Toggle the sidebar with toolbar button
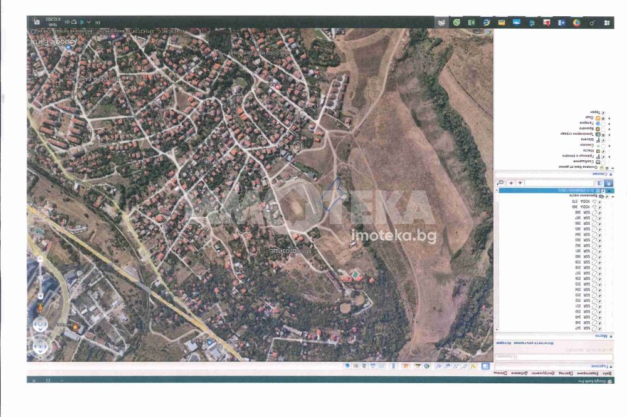This screenshot has height=417, width=627. click(485, 365)
